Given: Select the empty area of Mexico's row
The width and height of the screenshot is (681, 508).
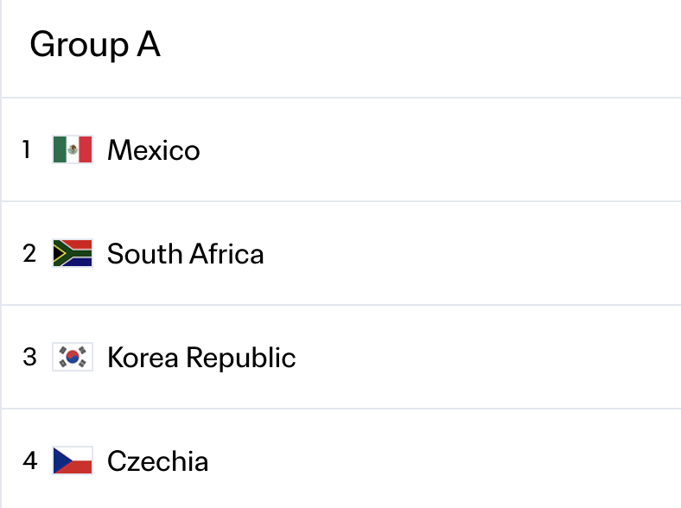Looking at the screenshot, I should 441,149.
